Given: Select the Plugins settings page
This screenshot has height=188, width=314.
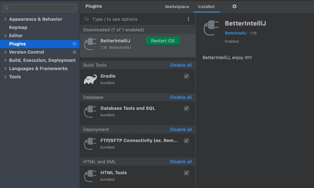Looking at the screenshot, I should pos(40,44).
